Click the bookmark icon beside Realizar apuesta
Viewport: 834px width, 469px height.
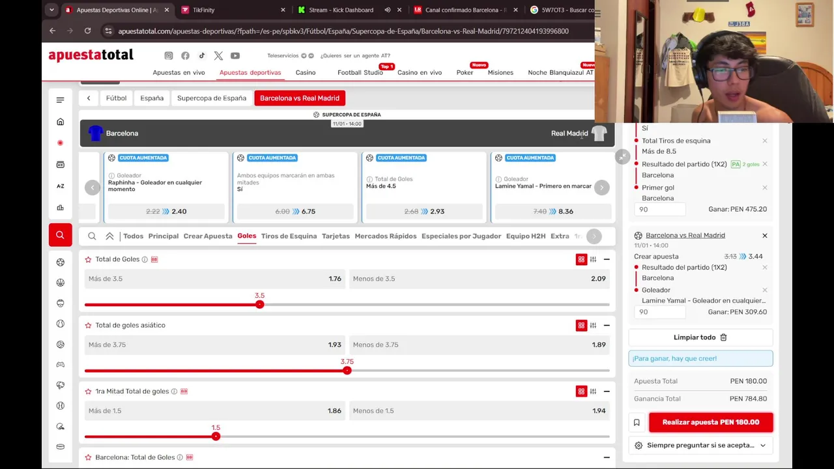637,423
